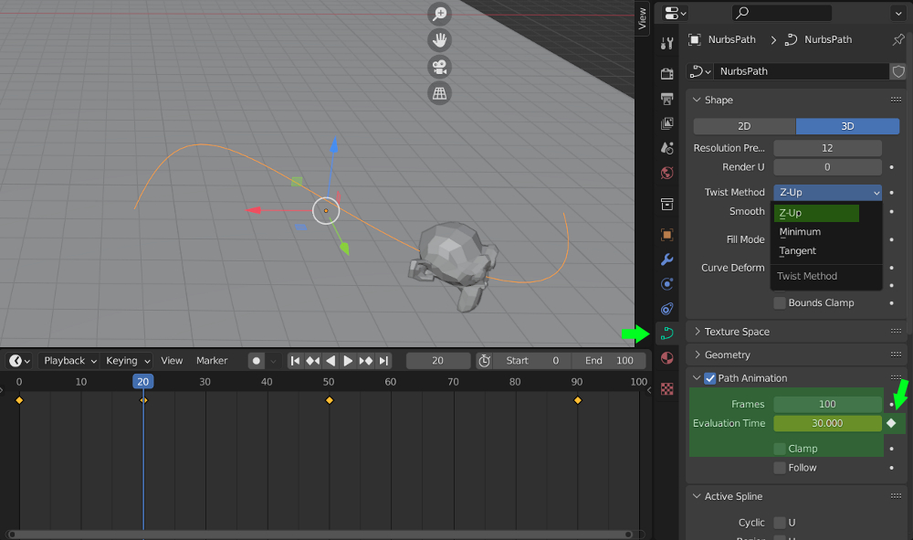Toggle fake user shield for NurbsPath

(x=898, y=71)
